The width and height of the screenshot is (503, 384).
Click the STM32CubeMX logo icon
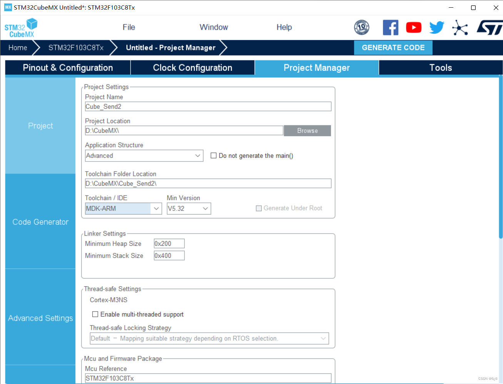pos(21,28)
